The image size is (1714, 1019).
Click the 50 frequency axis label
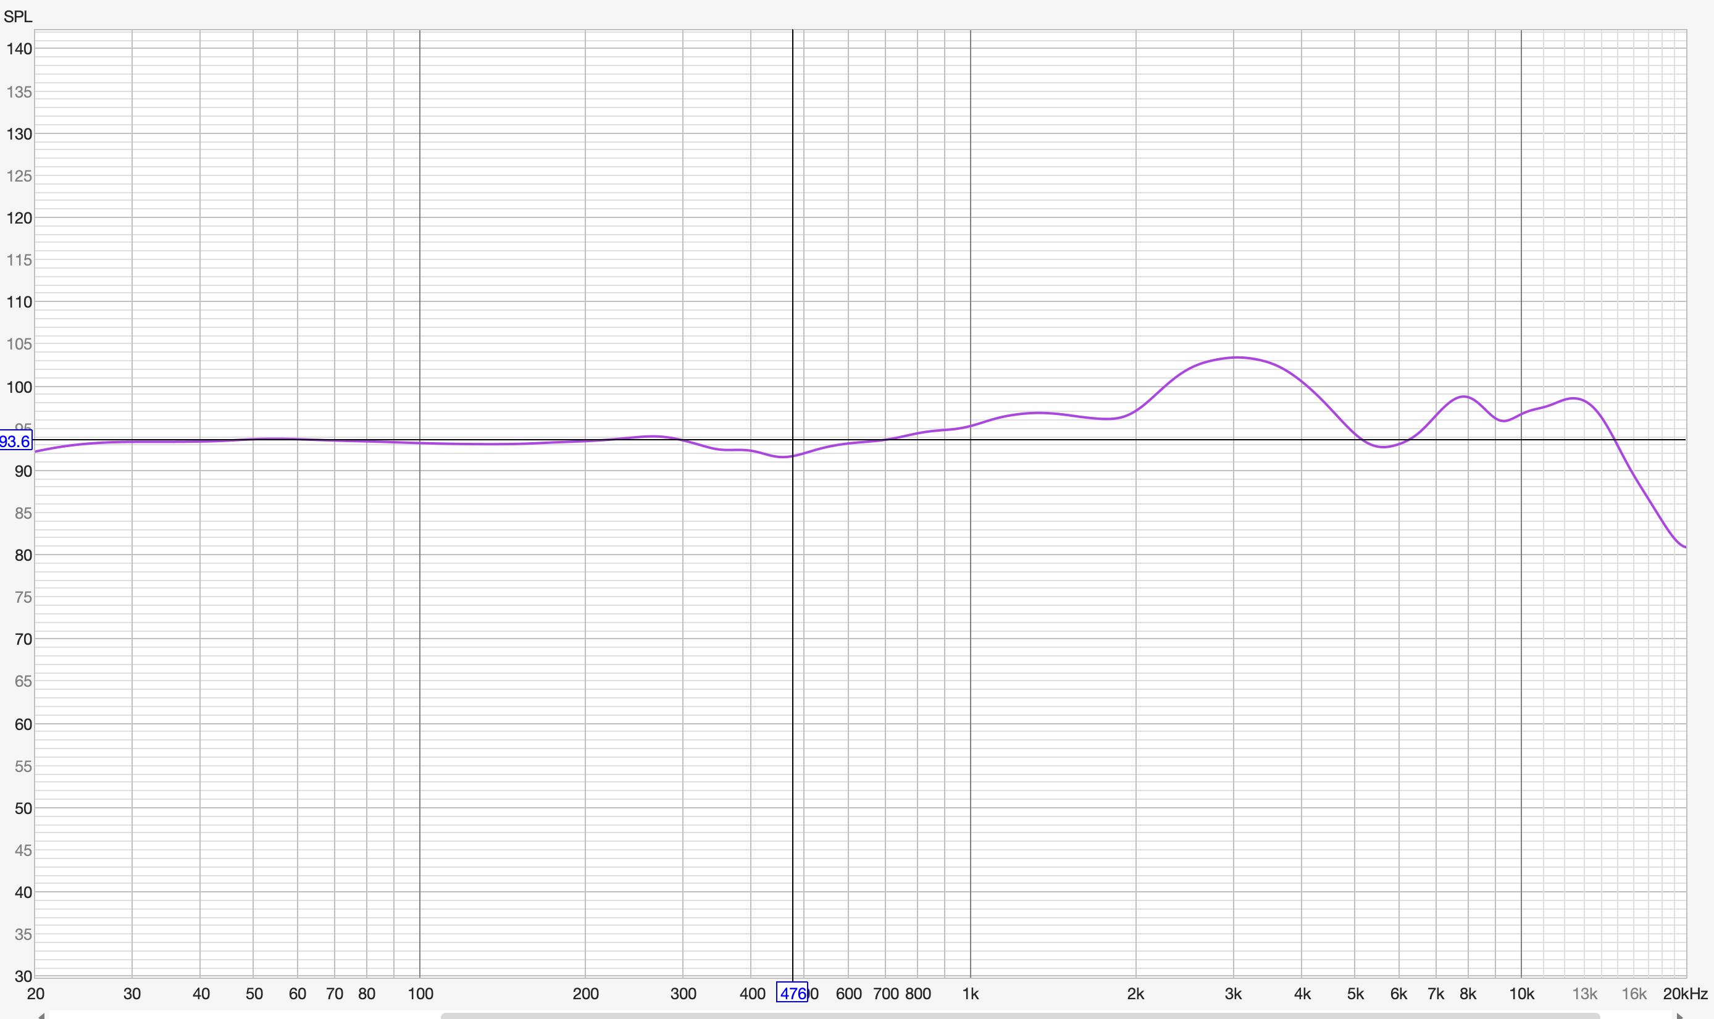[x=254, y=994]
